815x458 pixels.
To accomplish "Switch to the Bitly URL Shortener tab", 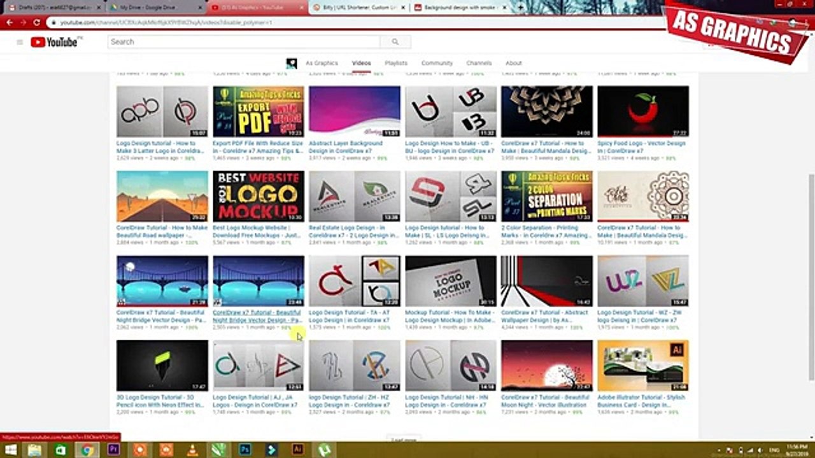I will [x=358, y=8].
